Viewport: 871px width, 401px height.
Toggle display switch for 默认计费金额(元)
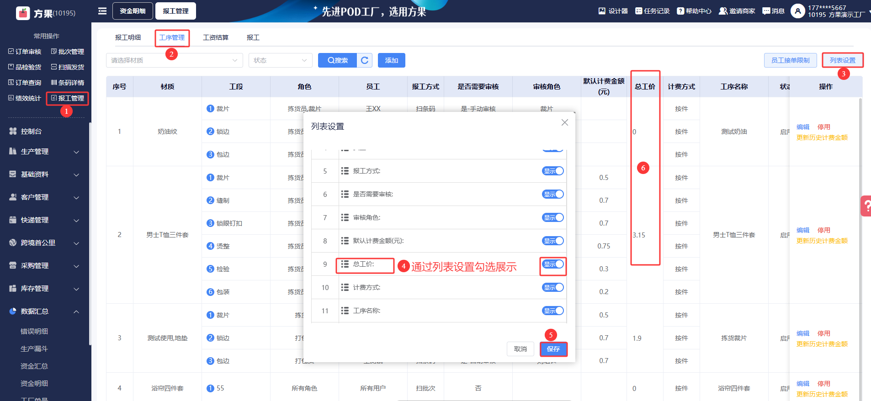[x=553, y=241]
